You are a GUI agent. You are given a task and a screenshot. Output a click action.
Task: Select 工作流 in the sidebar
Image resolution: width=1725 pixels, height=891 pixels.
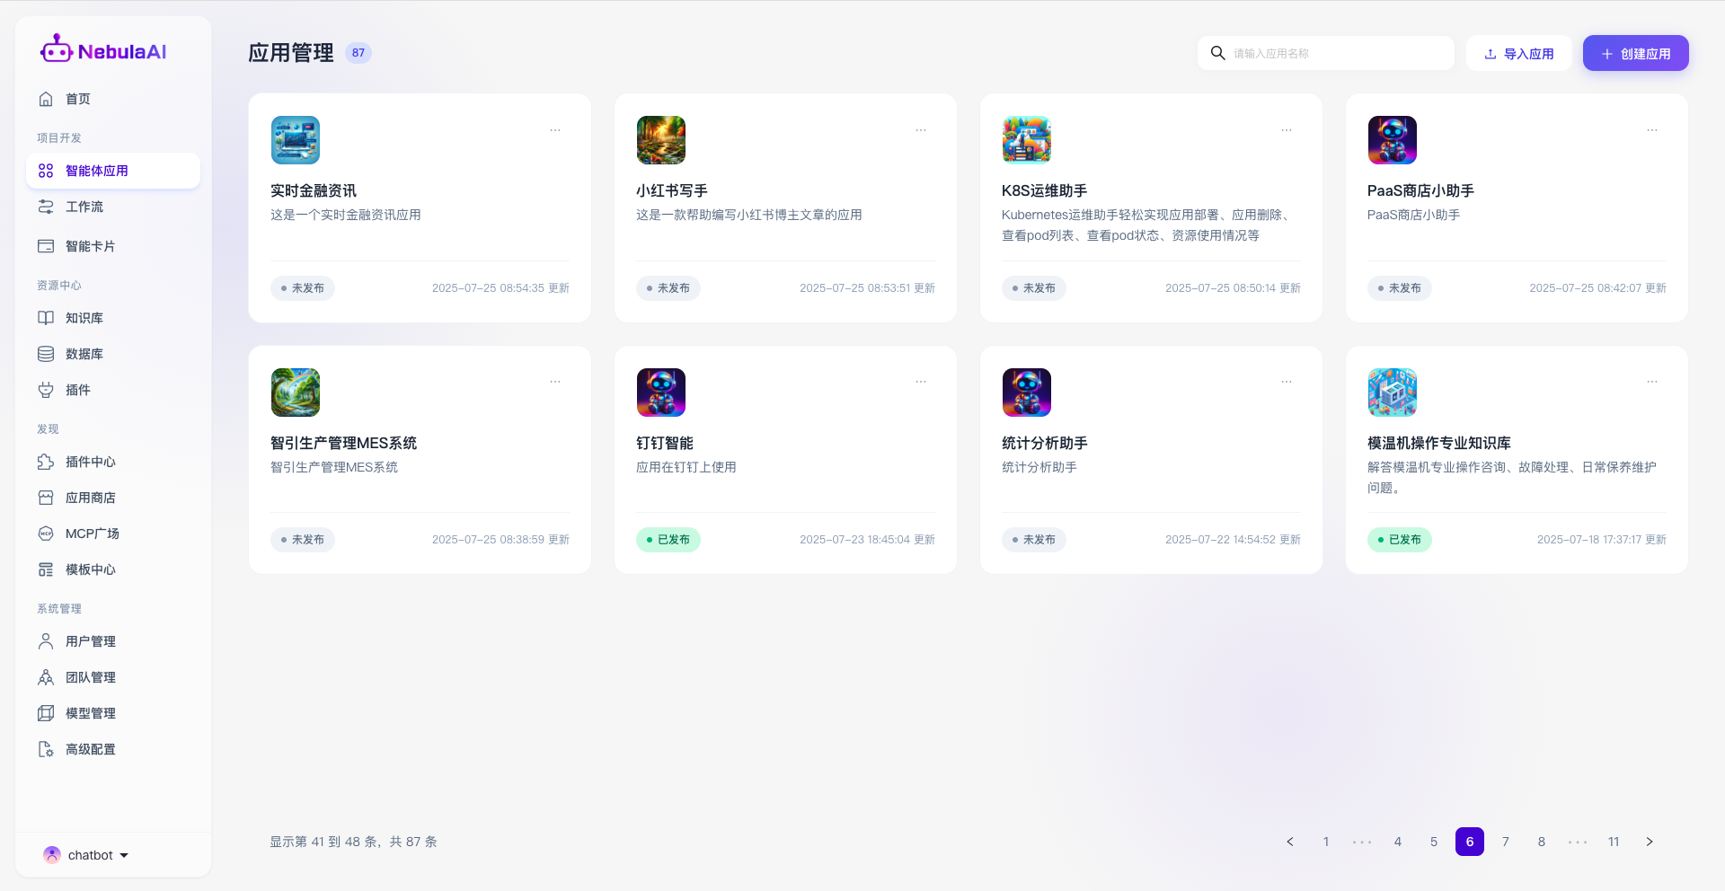(84, 207)
